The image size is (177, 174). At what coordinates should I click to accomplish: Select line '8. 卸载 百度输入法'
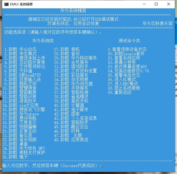[x=23, y=79]
